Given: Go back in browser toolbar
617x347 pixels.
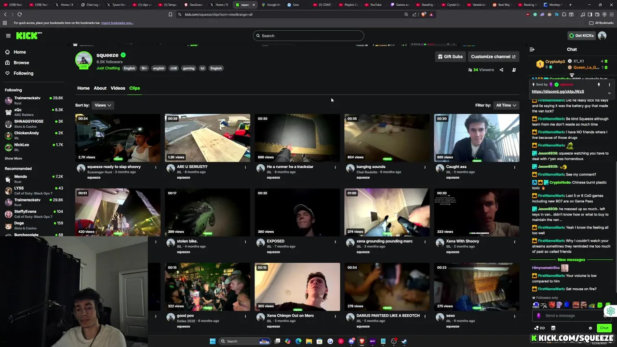Looking at the screenshot, I should pyautogui.click(x=5, y=14).
